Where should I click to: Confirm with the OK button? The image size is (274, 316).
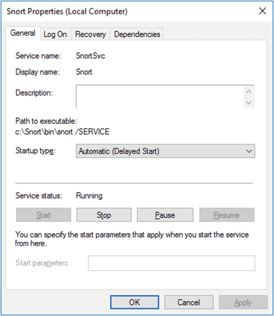click(135, 302)
